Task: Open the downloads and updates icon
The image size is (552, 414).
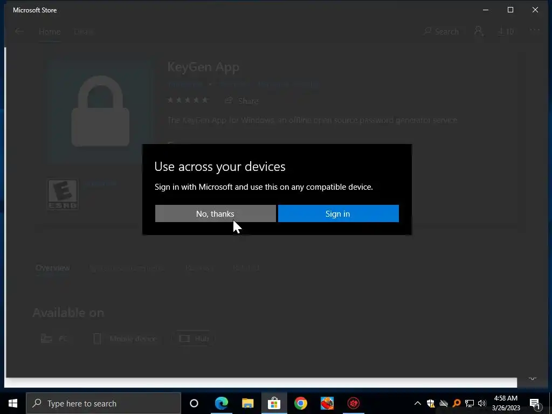Action: (506, 31)
